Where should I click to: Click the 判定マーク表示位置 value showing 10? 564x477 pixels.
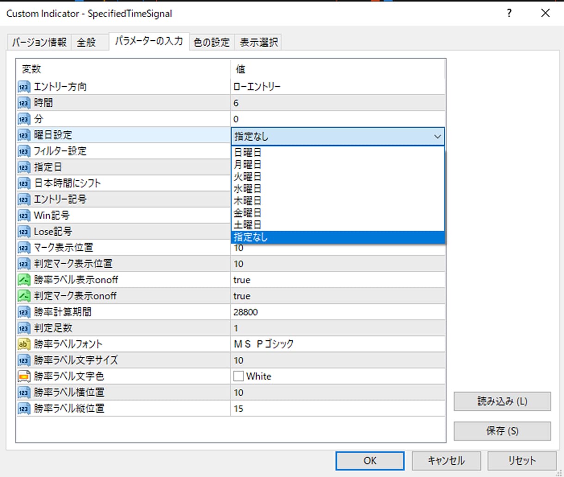tap(337, 264)
